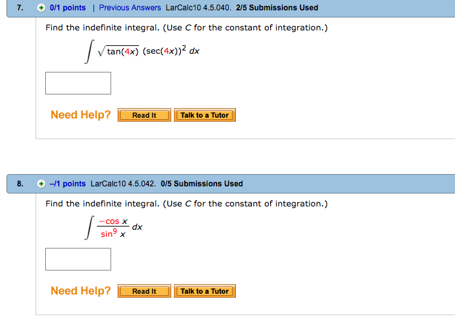Click the question number 7 label
Image resolution: width=455 pixels, height=321 pixels.
click(x=20, y=8)
